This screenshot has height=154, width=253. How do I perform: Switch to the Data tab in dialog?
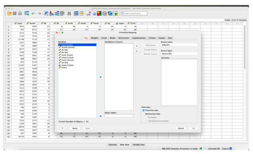(86, 38)
